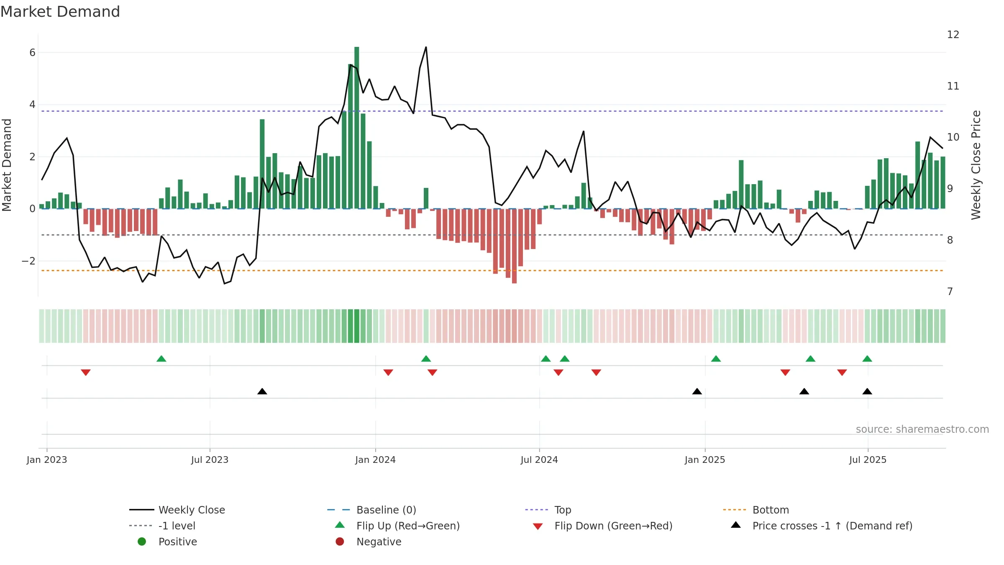Click the 4 tick label on the left axis
This screenshot has width=1004, height=565.
click(32, 105)
